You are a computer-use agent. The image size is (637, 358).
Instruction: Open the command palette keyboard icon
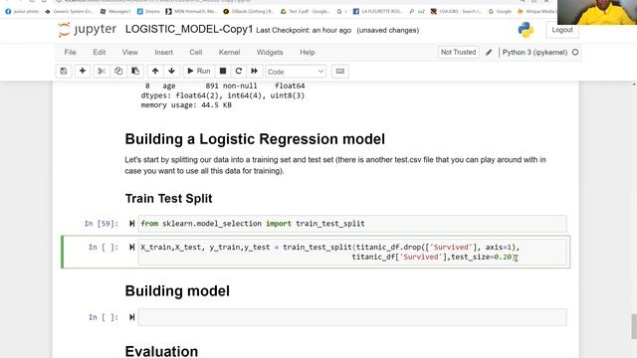340,71
